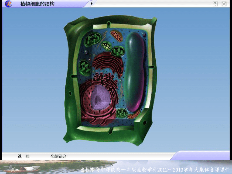Click the title text 植物细胞的结构
This screenshot has width=232, height=174.
(37, 4)
